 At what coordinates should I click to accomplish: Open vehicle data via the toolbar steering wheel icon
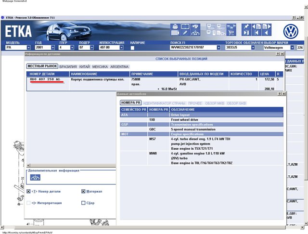pyautogui.click(x=195, y=33)
